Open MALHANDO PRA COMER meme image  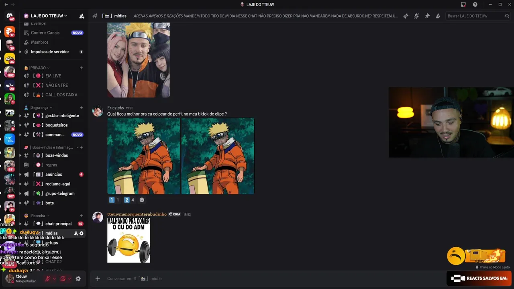128,240
